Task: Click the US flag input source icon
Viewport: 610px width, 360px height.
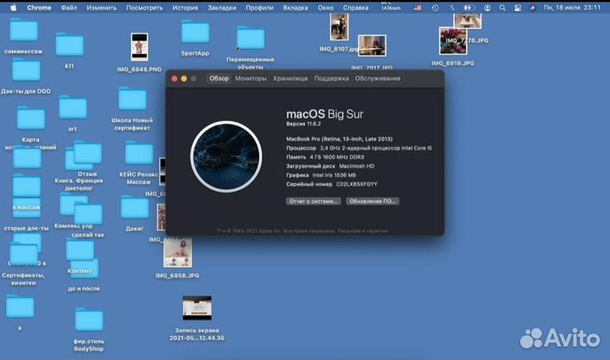Action: 418,8
